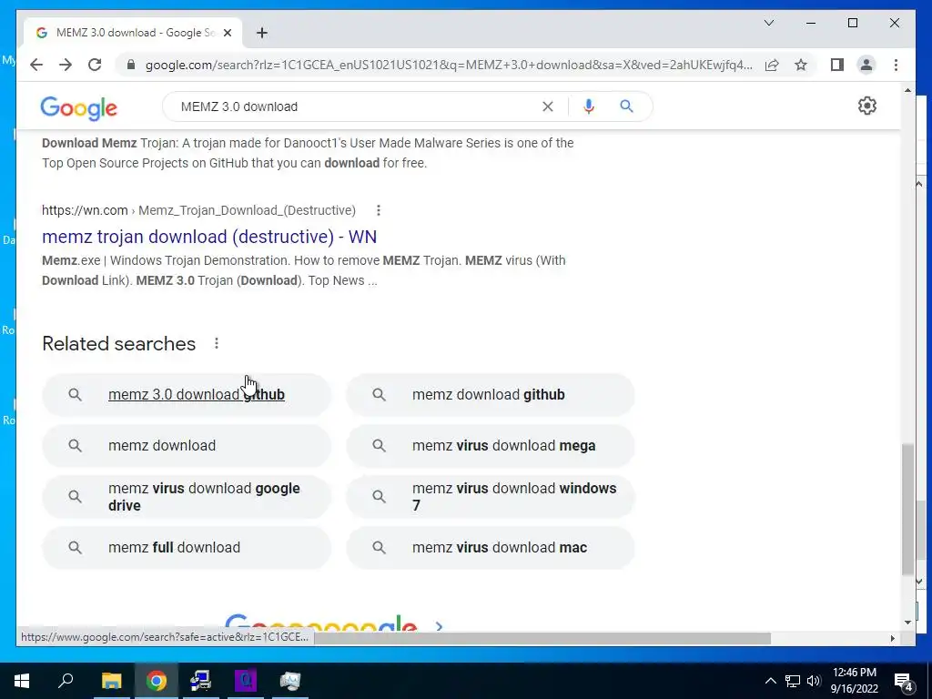The image size is (932, 699).
Task: Go to next results page arrow
Action: click(439, 626)
